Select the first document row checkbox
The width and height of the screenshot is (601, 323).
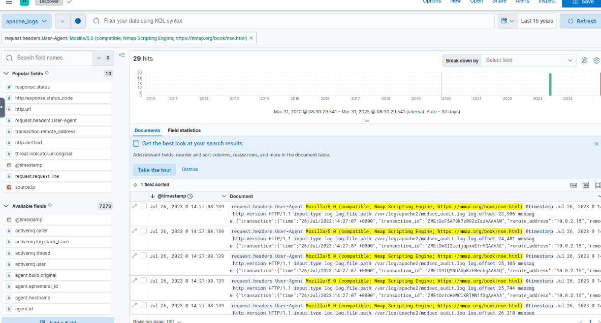[144, 206]
